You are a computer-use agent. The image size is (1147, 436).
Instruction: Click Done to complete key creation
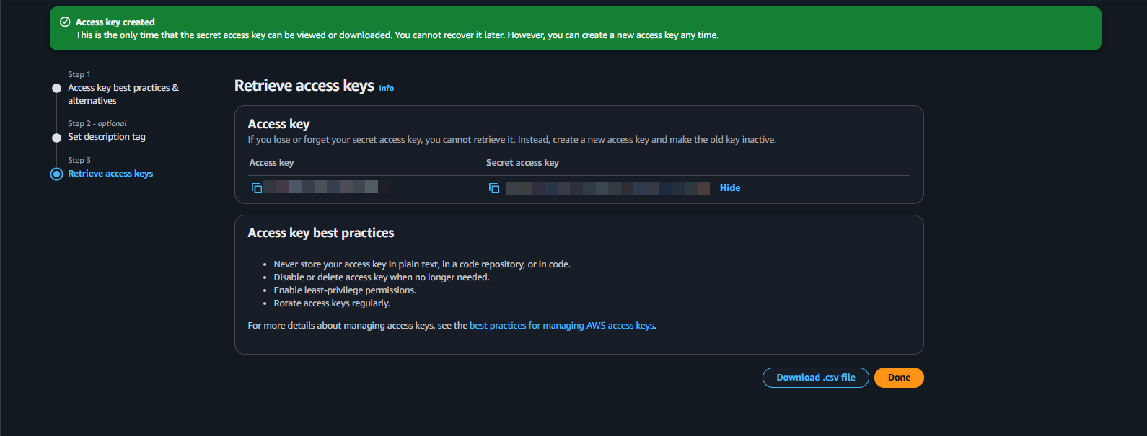[x=898, y=377]
